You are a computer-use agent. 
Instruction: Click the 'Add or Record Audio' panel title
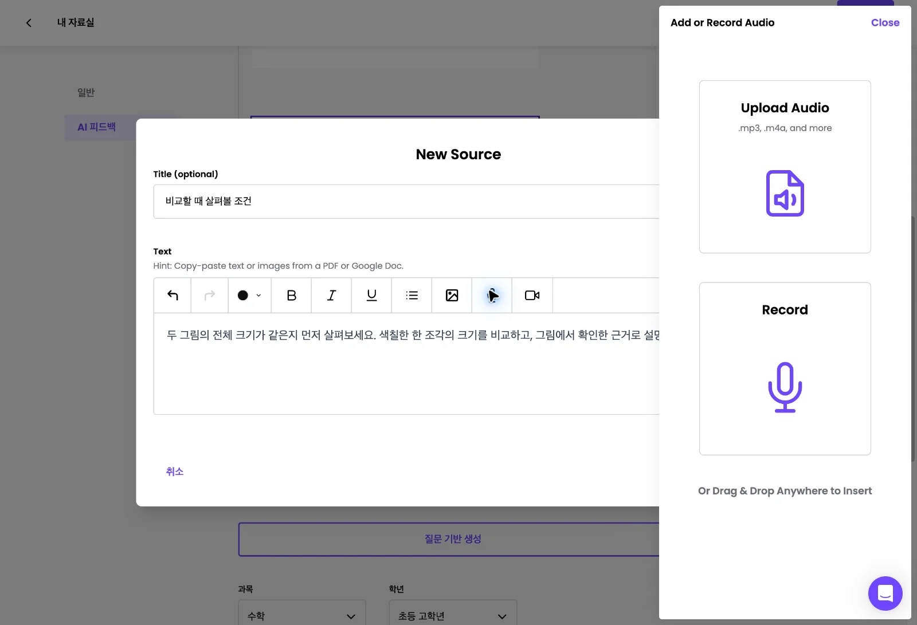[722, 23]
